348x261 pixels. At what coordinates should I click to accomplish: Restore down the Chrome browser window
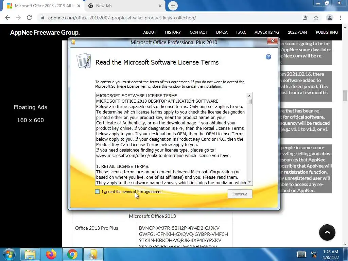click(x=327, y=3)
